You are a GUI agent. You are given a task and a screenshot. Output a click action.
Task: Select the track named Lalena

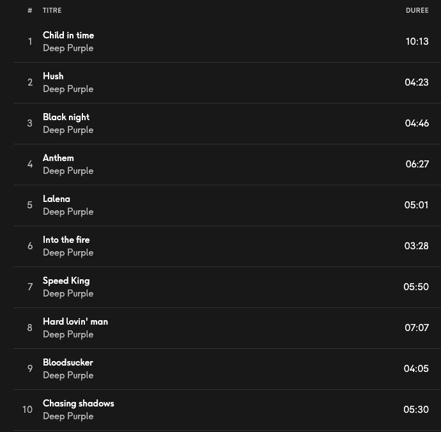click(x=56, y=199)
